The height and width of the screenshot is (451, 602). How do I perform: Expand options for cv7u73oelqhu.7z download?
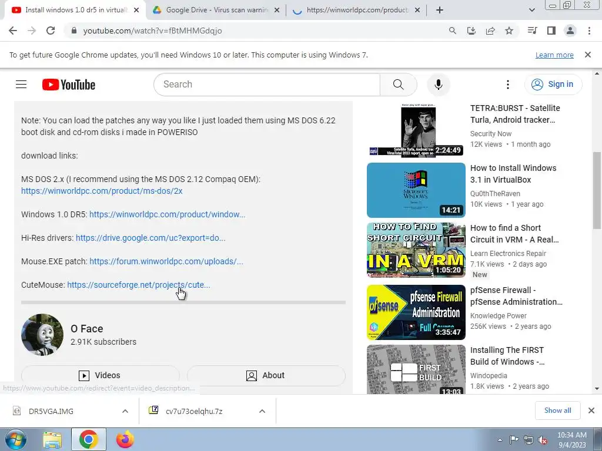pyautogui.click(x=262, y=411)
